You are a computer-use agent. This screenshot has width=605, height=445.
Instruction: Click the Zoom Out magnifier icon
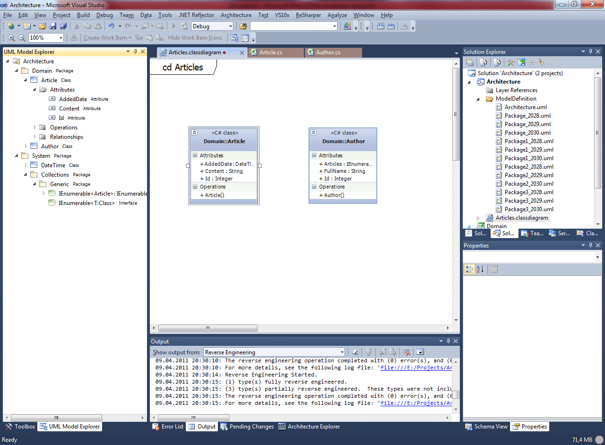22,38
